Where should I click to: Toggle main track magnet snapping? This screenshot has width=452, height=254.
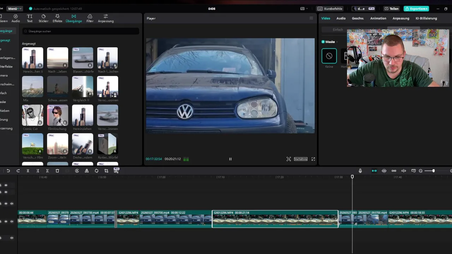(374, 171)
